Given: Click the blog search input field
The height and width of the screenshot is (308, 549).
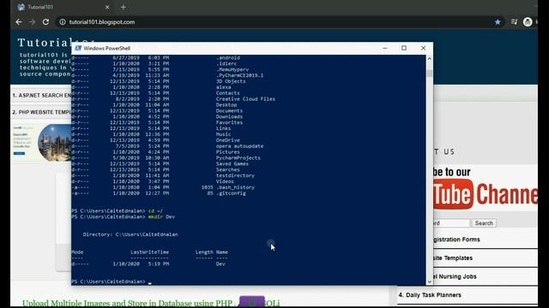Looking at the screenshot, I should point(451,223).
